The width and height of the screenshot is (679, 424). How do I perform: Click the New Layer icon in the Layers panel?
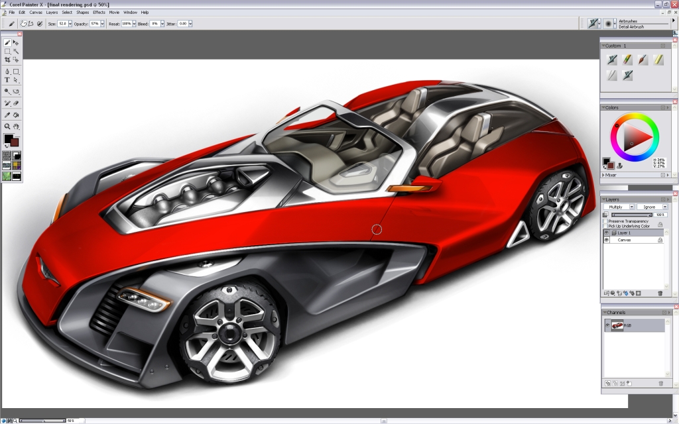(607, 293)
